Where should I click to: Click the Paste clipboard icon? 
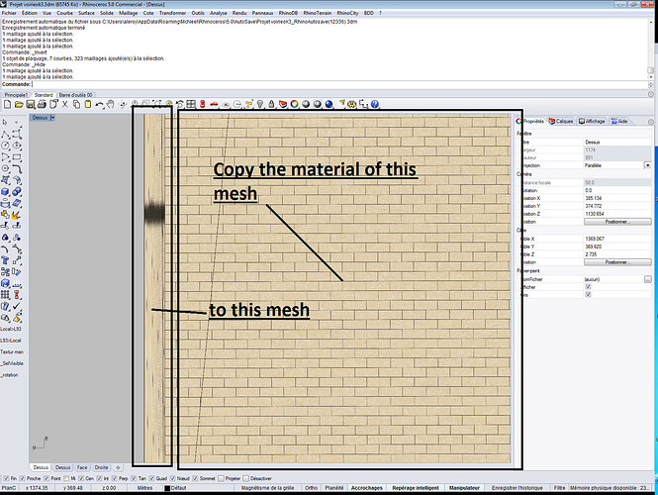88,104
